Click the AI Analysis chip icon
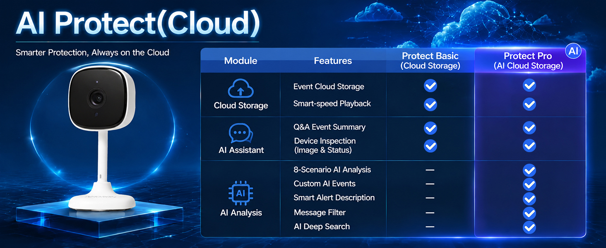This screenshot has width=606, height=248. tap(240, 193)
